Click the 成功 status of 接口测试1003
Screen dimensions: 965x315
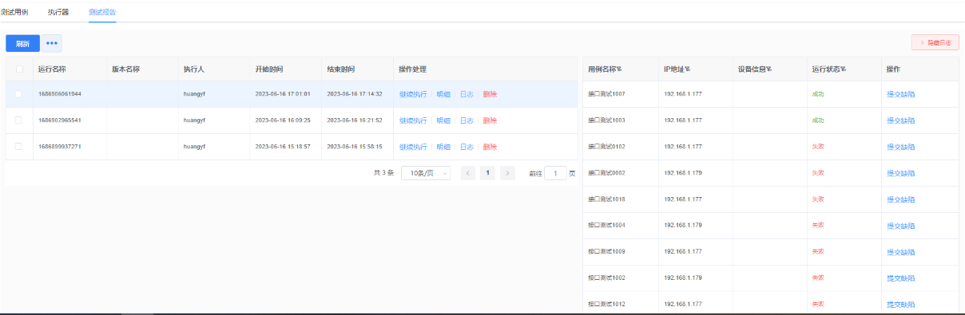[x=817, y=120]
